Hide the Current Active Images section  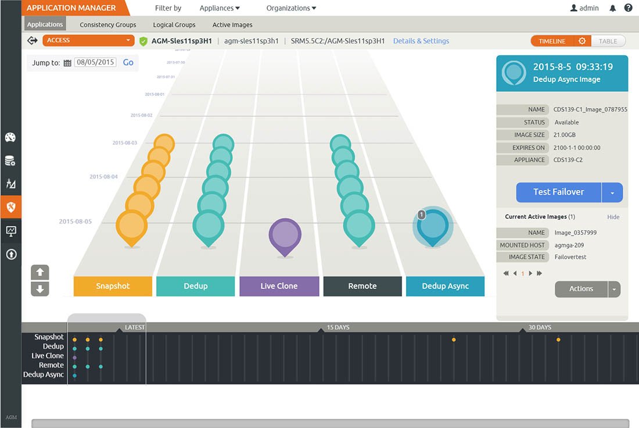(613, 217)
